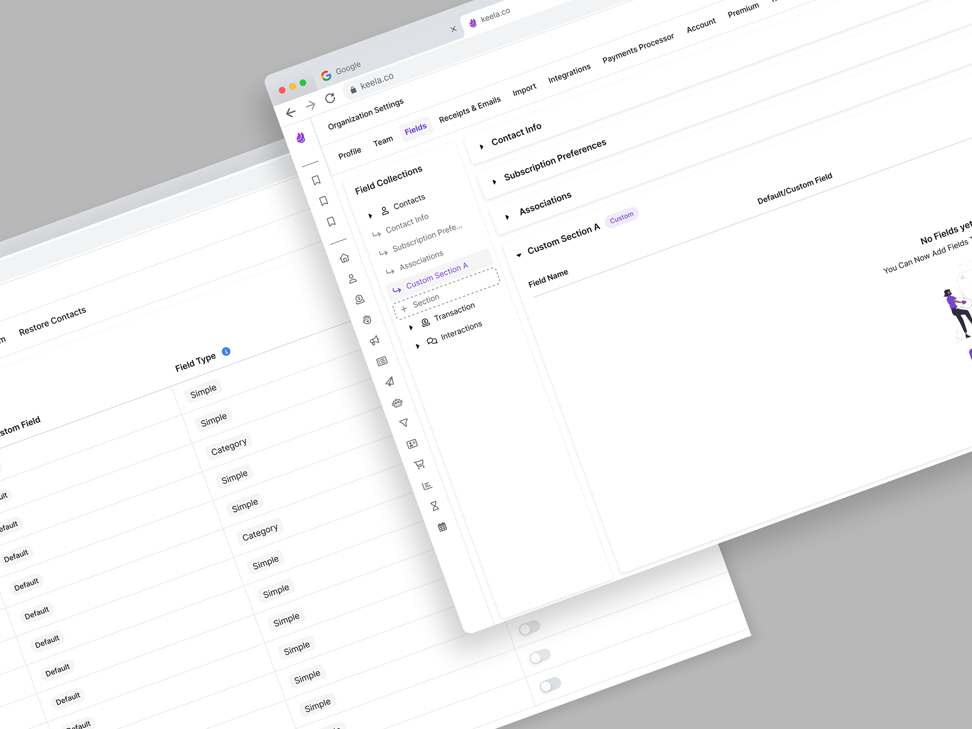This screenshot has width=972, height=729.
Task: Open the megaphone campaigns icon
Action: (375, 340)
